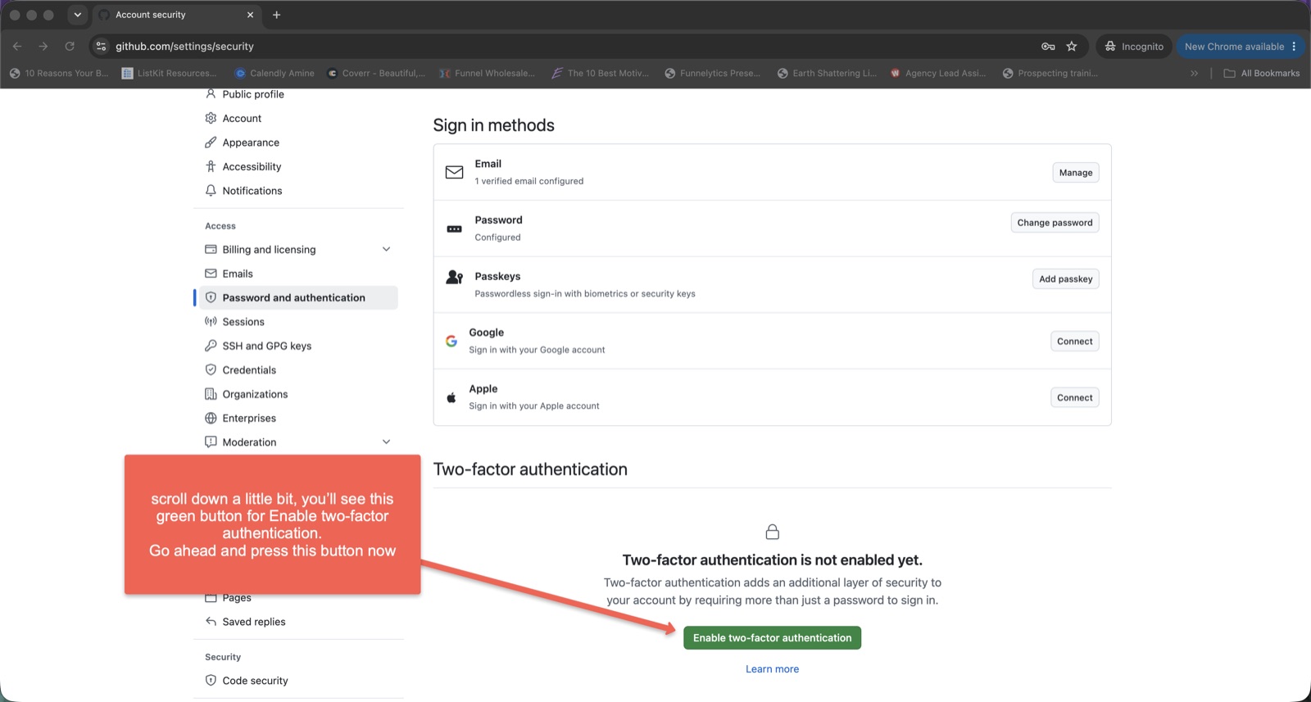Open the saved passwords key icon
This screenshot has height=702, width=1311.
click(x=1047, y=47)
